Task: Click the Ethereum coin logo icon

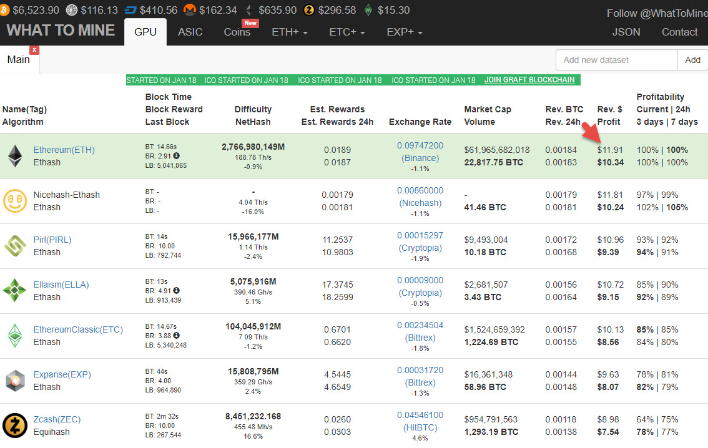Action: click(14, 156)
